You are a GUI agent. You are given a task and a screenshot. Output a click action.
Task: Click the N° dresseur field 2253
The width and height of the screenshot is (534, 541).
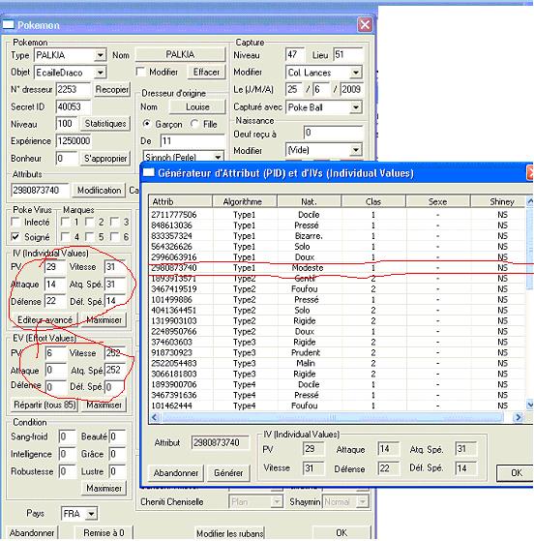tap(74, 89)
